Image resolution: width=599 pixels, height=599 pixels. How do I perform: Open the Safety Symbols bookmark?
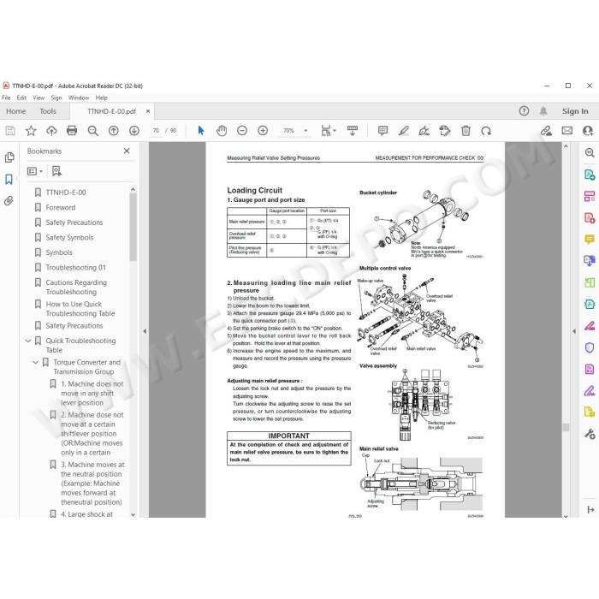tap(69, 238)
